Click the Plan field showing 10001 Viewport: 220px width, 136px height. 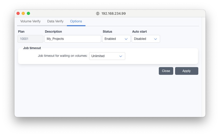[30, 39]
